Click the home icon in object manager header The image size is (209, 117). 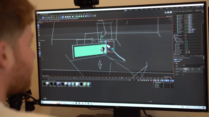pos(198,11)
